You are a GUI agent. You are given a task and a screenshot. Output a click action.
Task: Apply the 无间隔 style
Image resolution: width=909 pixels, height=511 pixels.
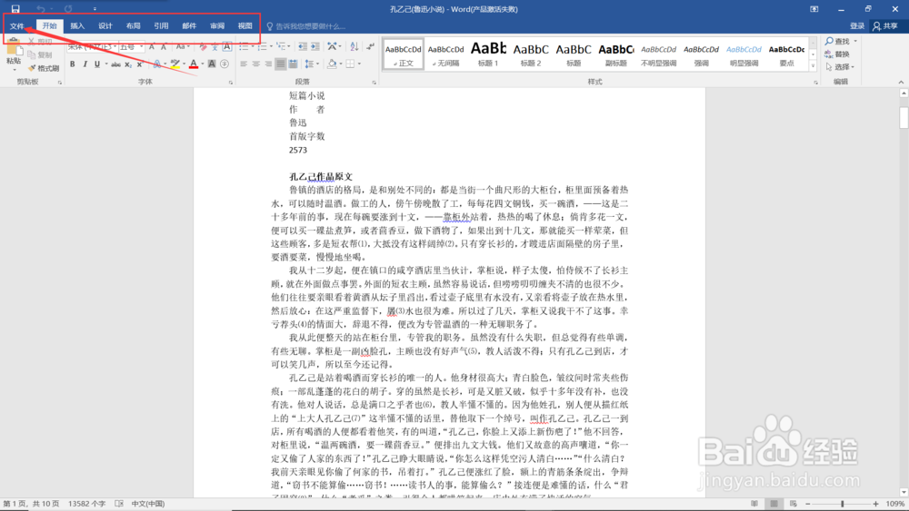445,54
